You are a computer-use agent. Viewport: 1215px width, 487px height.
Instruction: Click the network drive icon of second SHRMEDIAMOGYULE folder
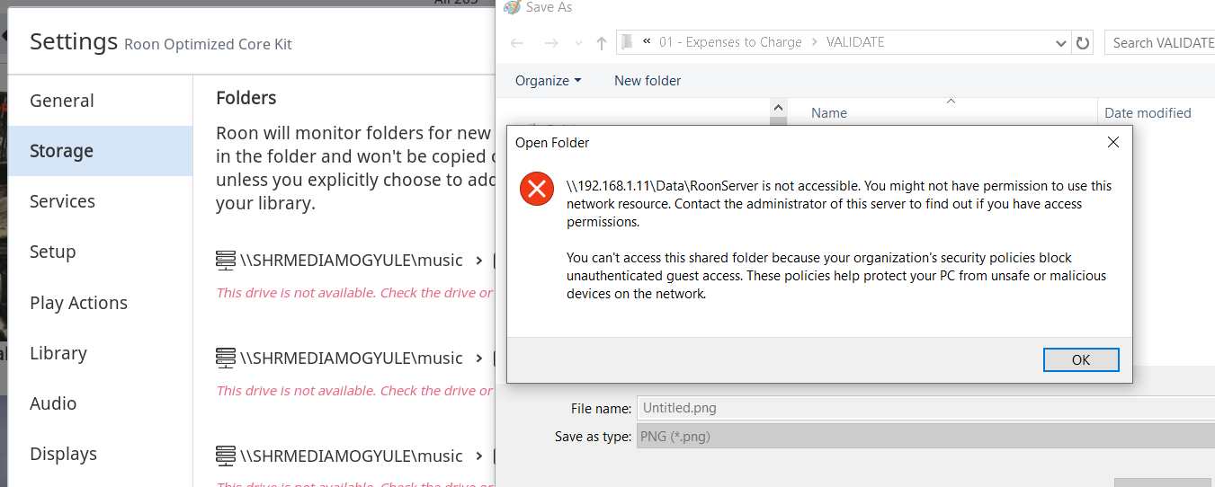tap(226, 358)
